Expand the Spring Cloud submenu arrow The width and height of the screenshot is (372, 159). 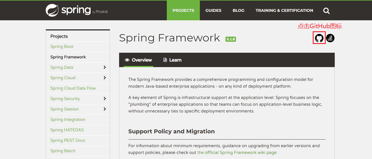click(105, 78)
